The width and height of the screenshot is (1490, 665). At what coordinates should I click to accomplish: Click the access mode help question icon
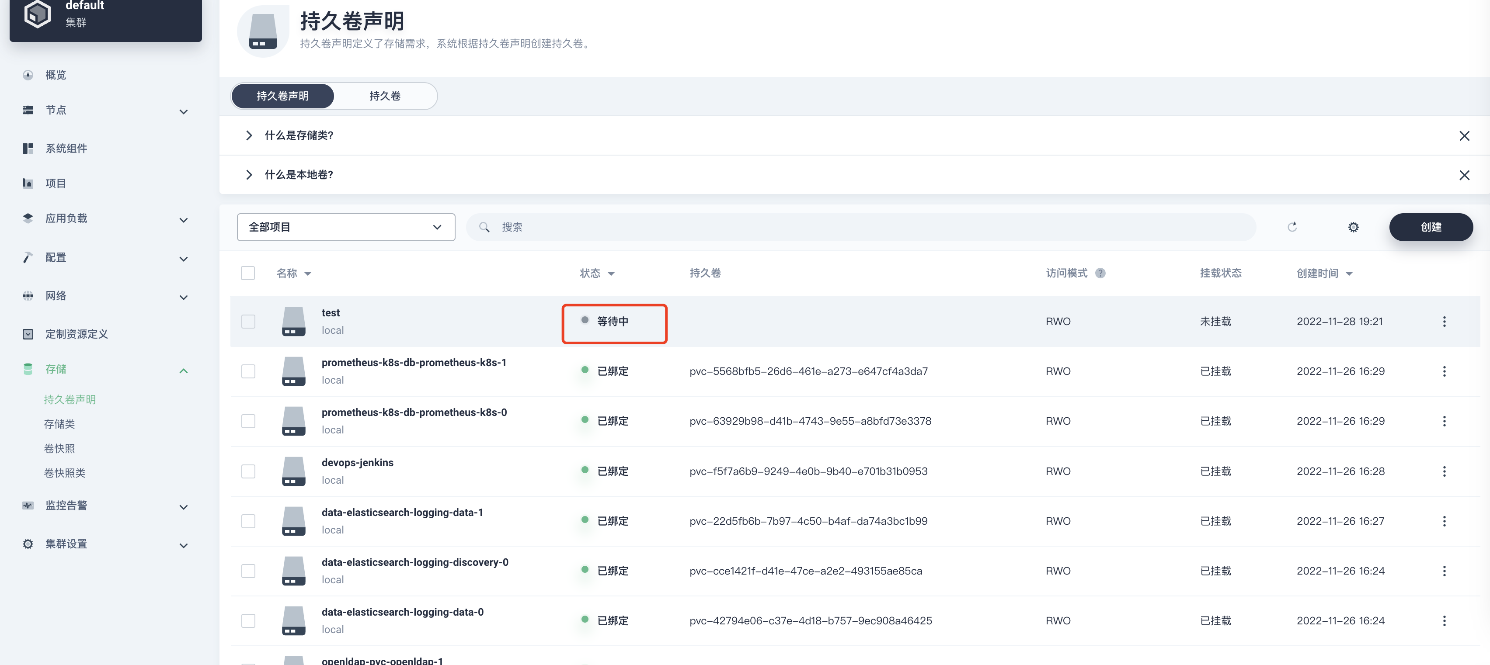1100,273
